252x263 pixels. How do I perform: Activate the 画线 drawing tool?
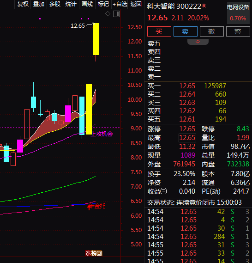point(87,4)
